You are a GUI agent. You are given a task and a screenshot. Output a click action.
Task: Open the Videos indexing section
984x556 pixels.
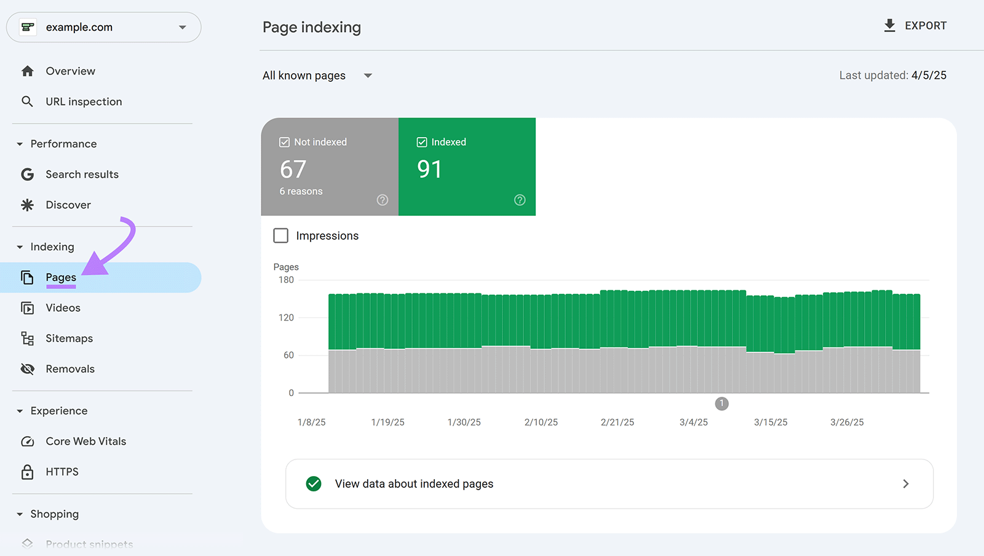[63, 308]
